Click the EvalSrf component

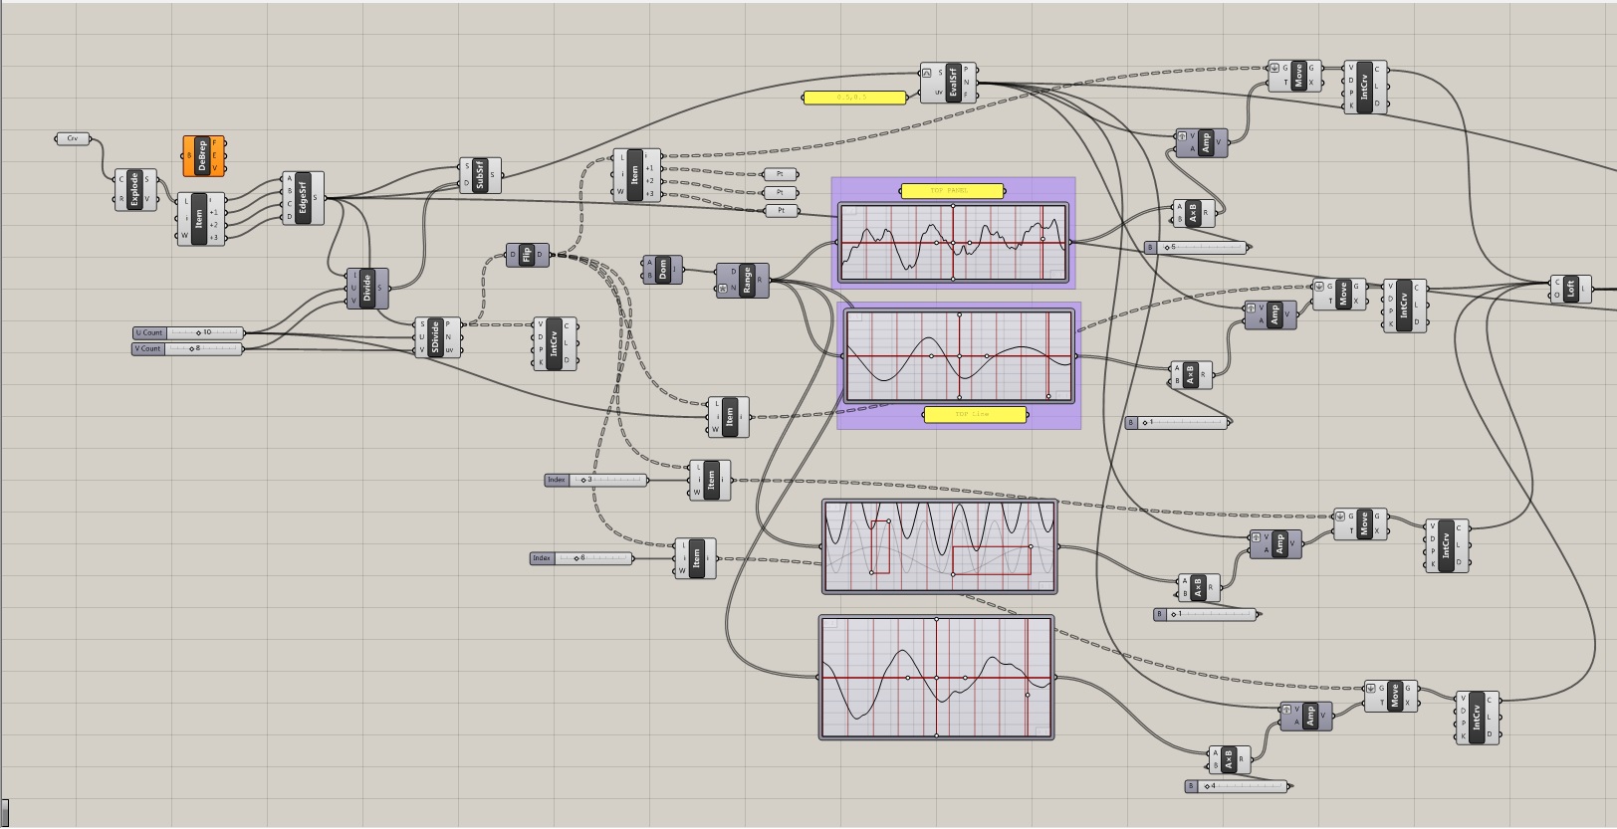952,83
